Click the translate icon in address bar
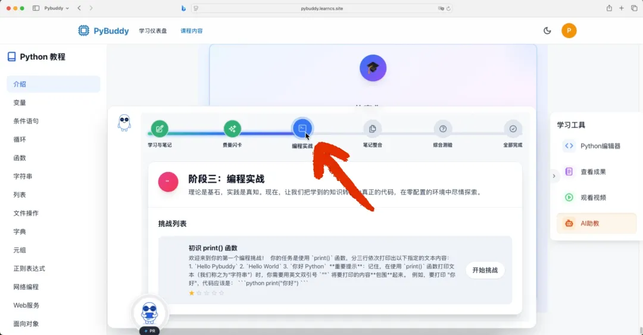 point(441,8)
